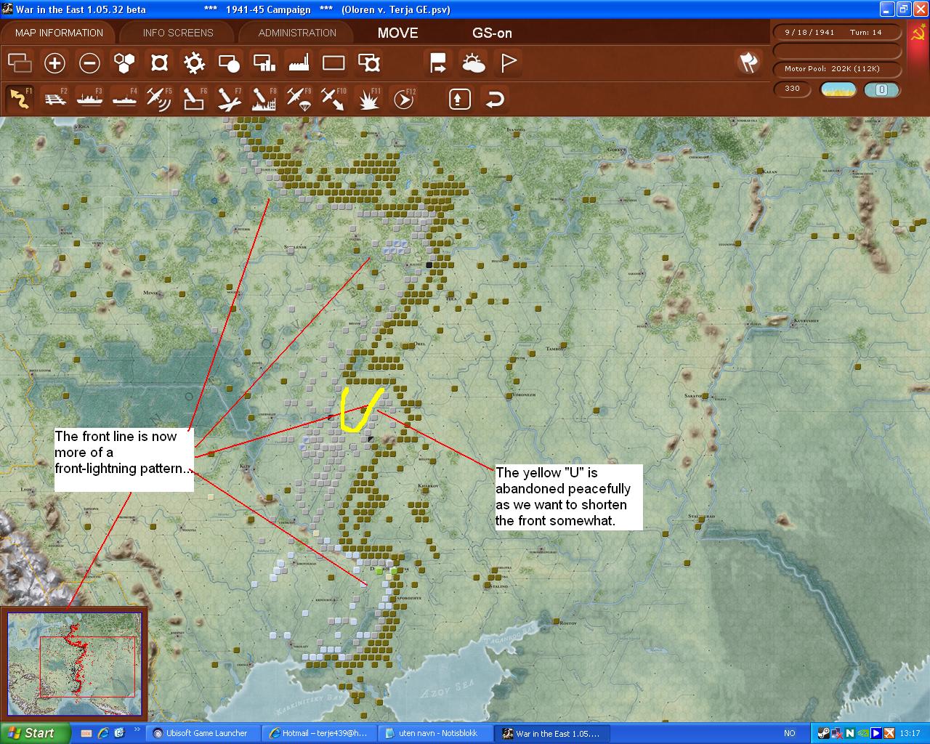Click the blue indicator showing 0
This screenshot has width=930, height=744.
(882, 89)
